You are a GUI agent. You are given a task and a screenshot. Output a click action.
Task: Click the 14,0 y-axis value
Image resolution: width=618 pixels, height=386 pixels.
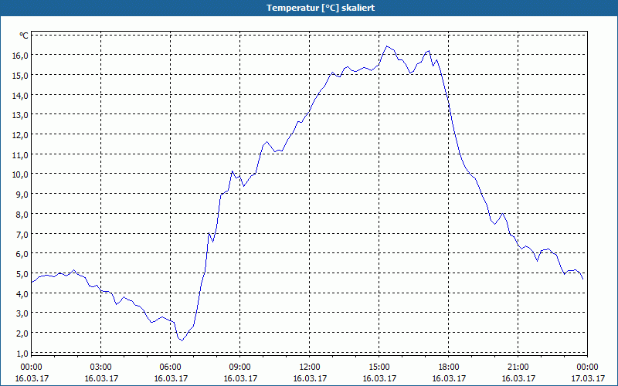(21, 95)
